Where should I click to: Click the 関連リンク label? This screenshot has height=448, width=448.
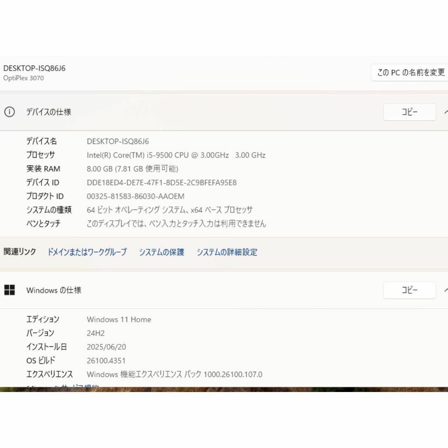coord(19,251)
